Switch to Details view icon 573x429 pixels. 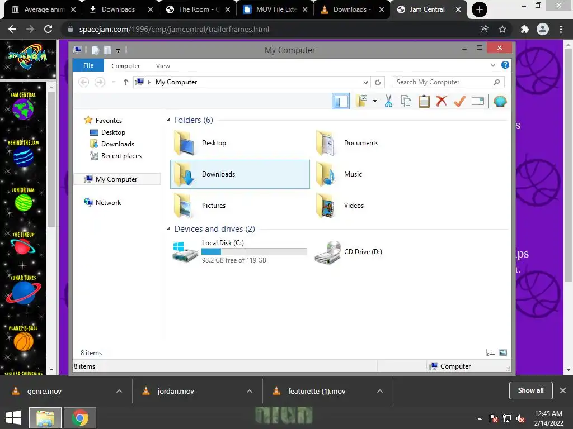(x=490, y=352)
